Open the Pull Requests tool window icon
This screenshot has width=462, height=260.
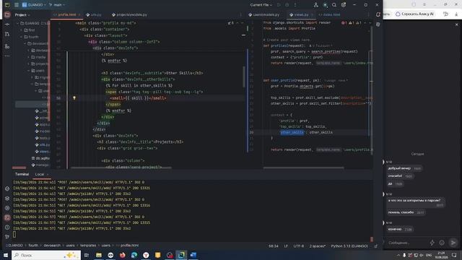coord(7,34)
